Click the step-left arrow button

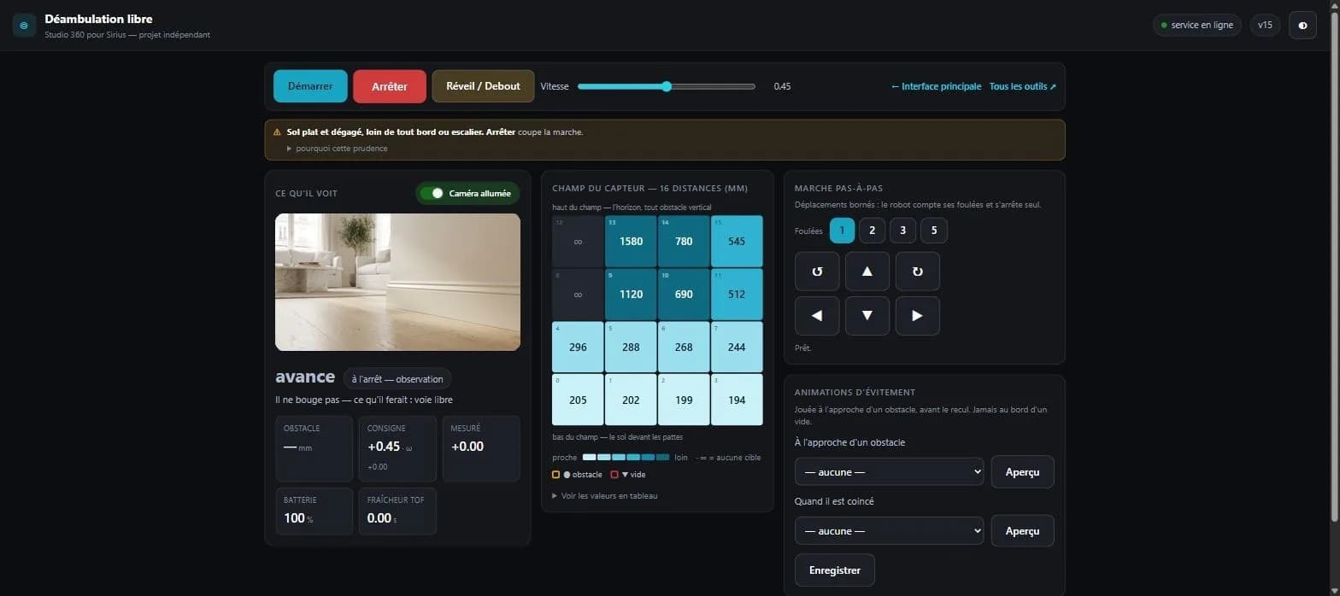click(817, 315)
